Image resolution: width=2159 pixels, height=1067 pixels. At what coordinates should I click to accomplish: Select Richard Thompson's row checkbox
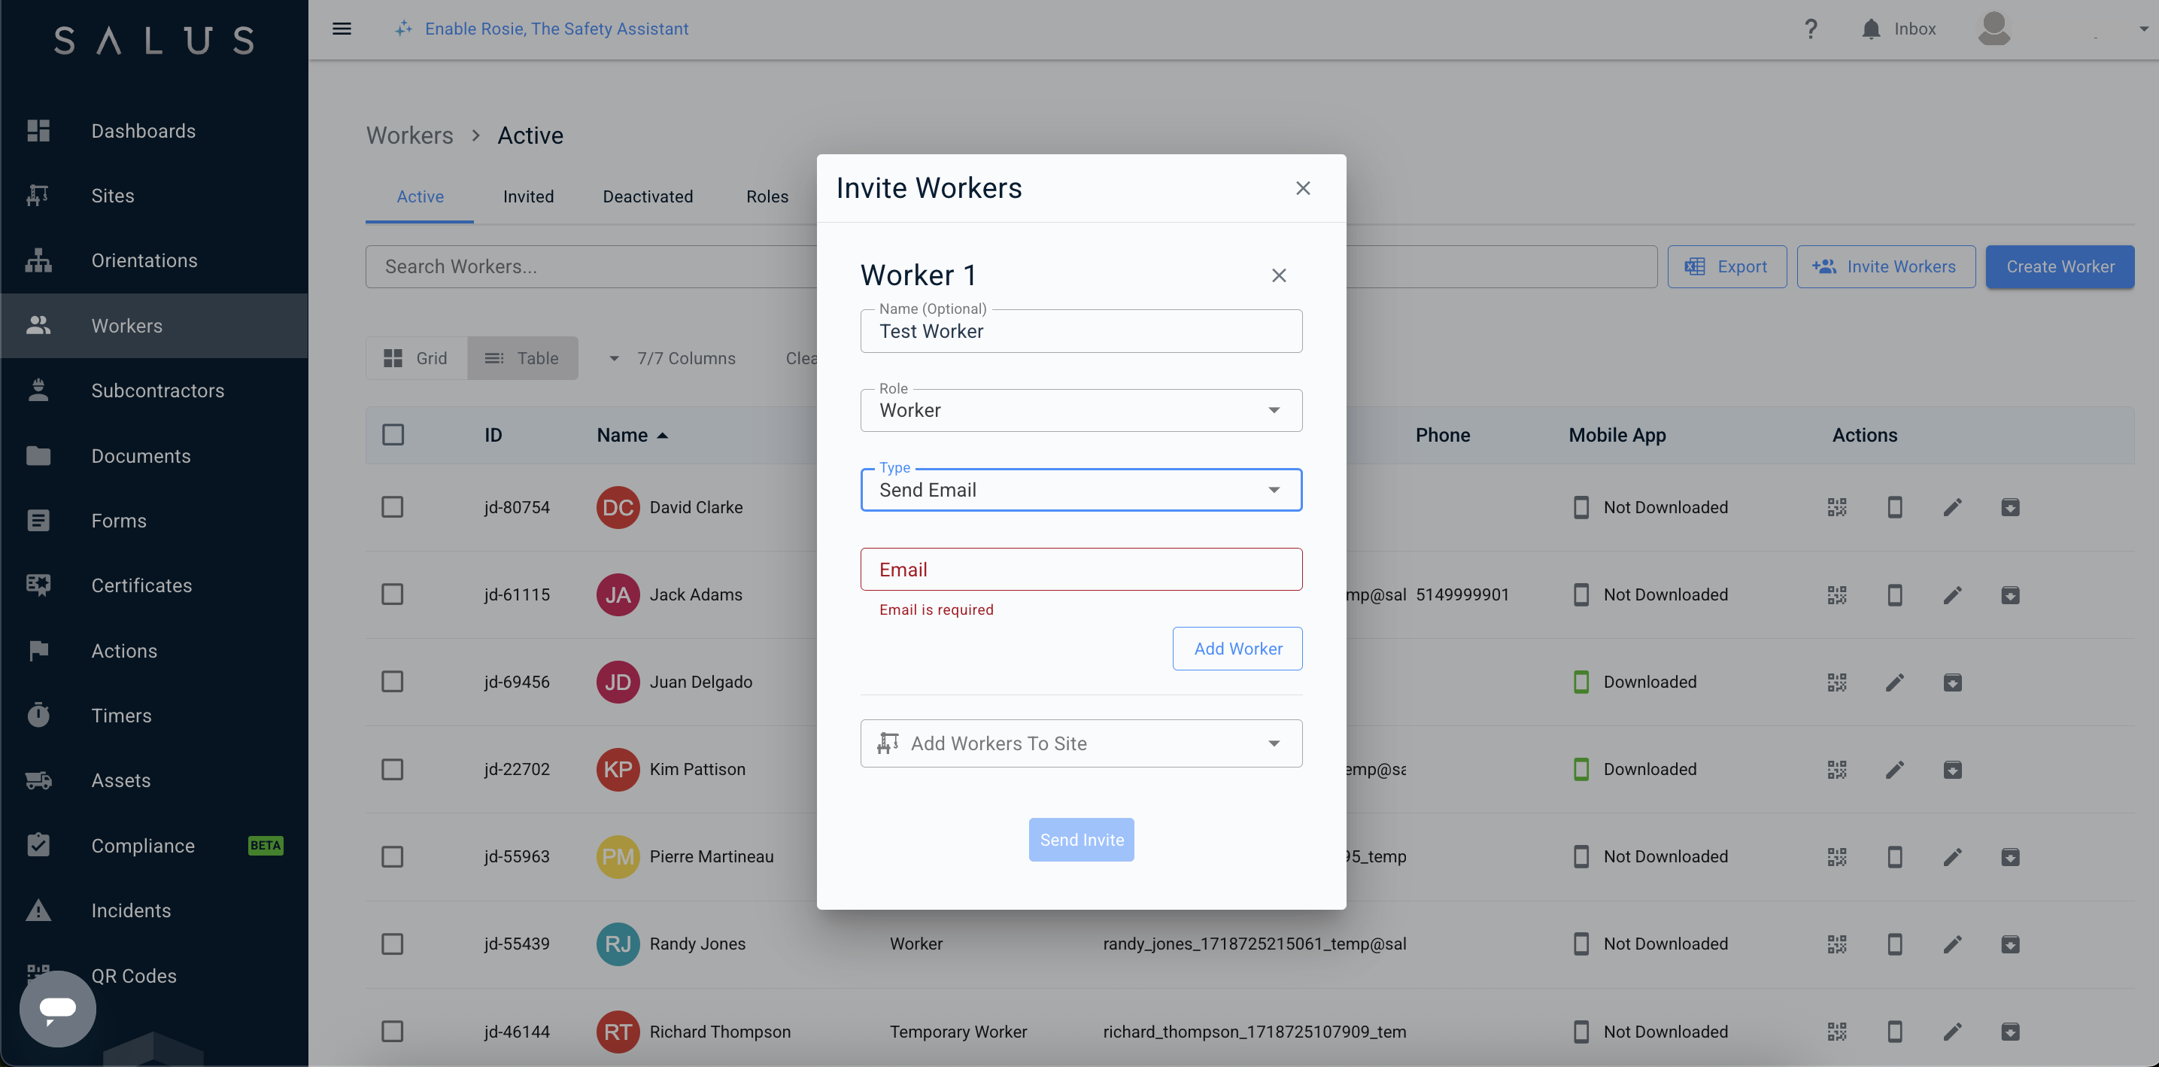click(392, 1031)
